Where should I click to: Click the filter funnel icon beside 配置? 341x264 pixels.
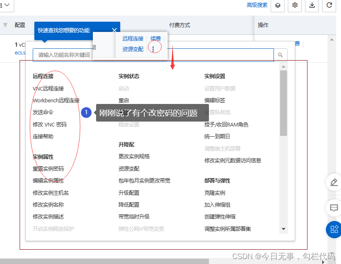5,25
